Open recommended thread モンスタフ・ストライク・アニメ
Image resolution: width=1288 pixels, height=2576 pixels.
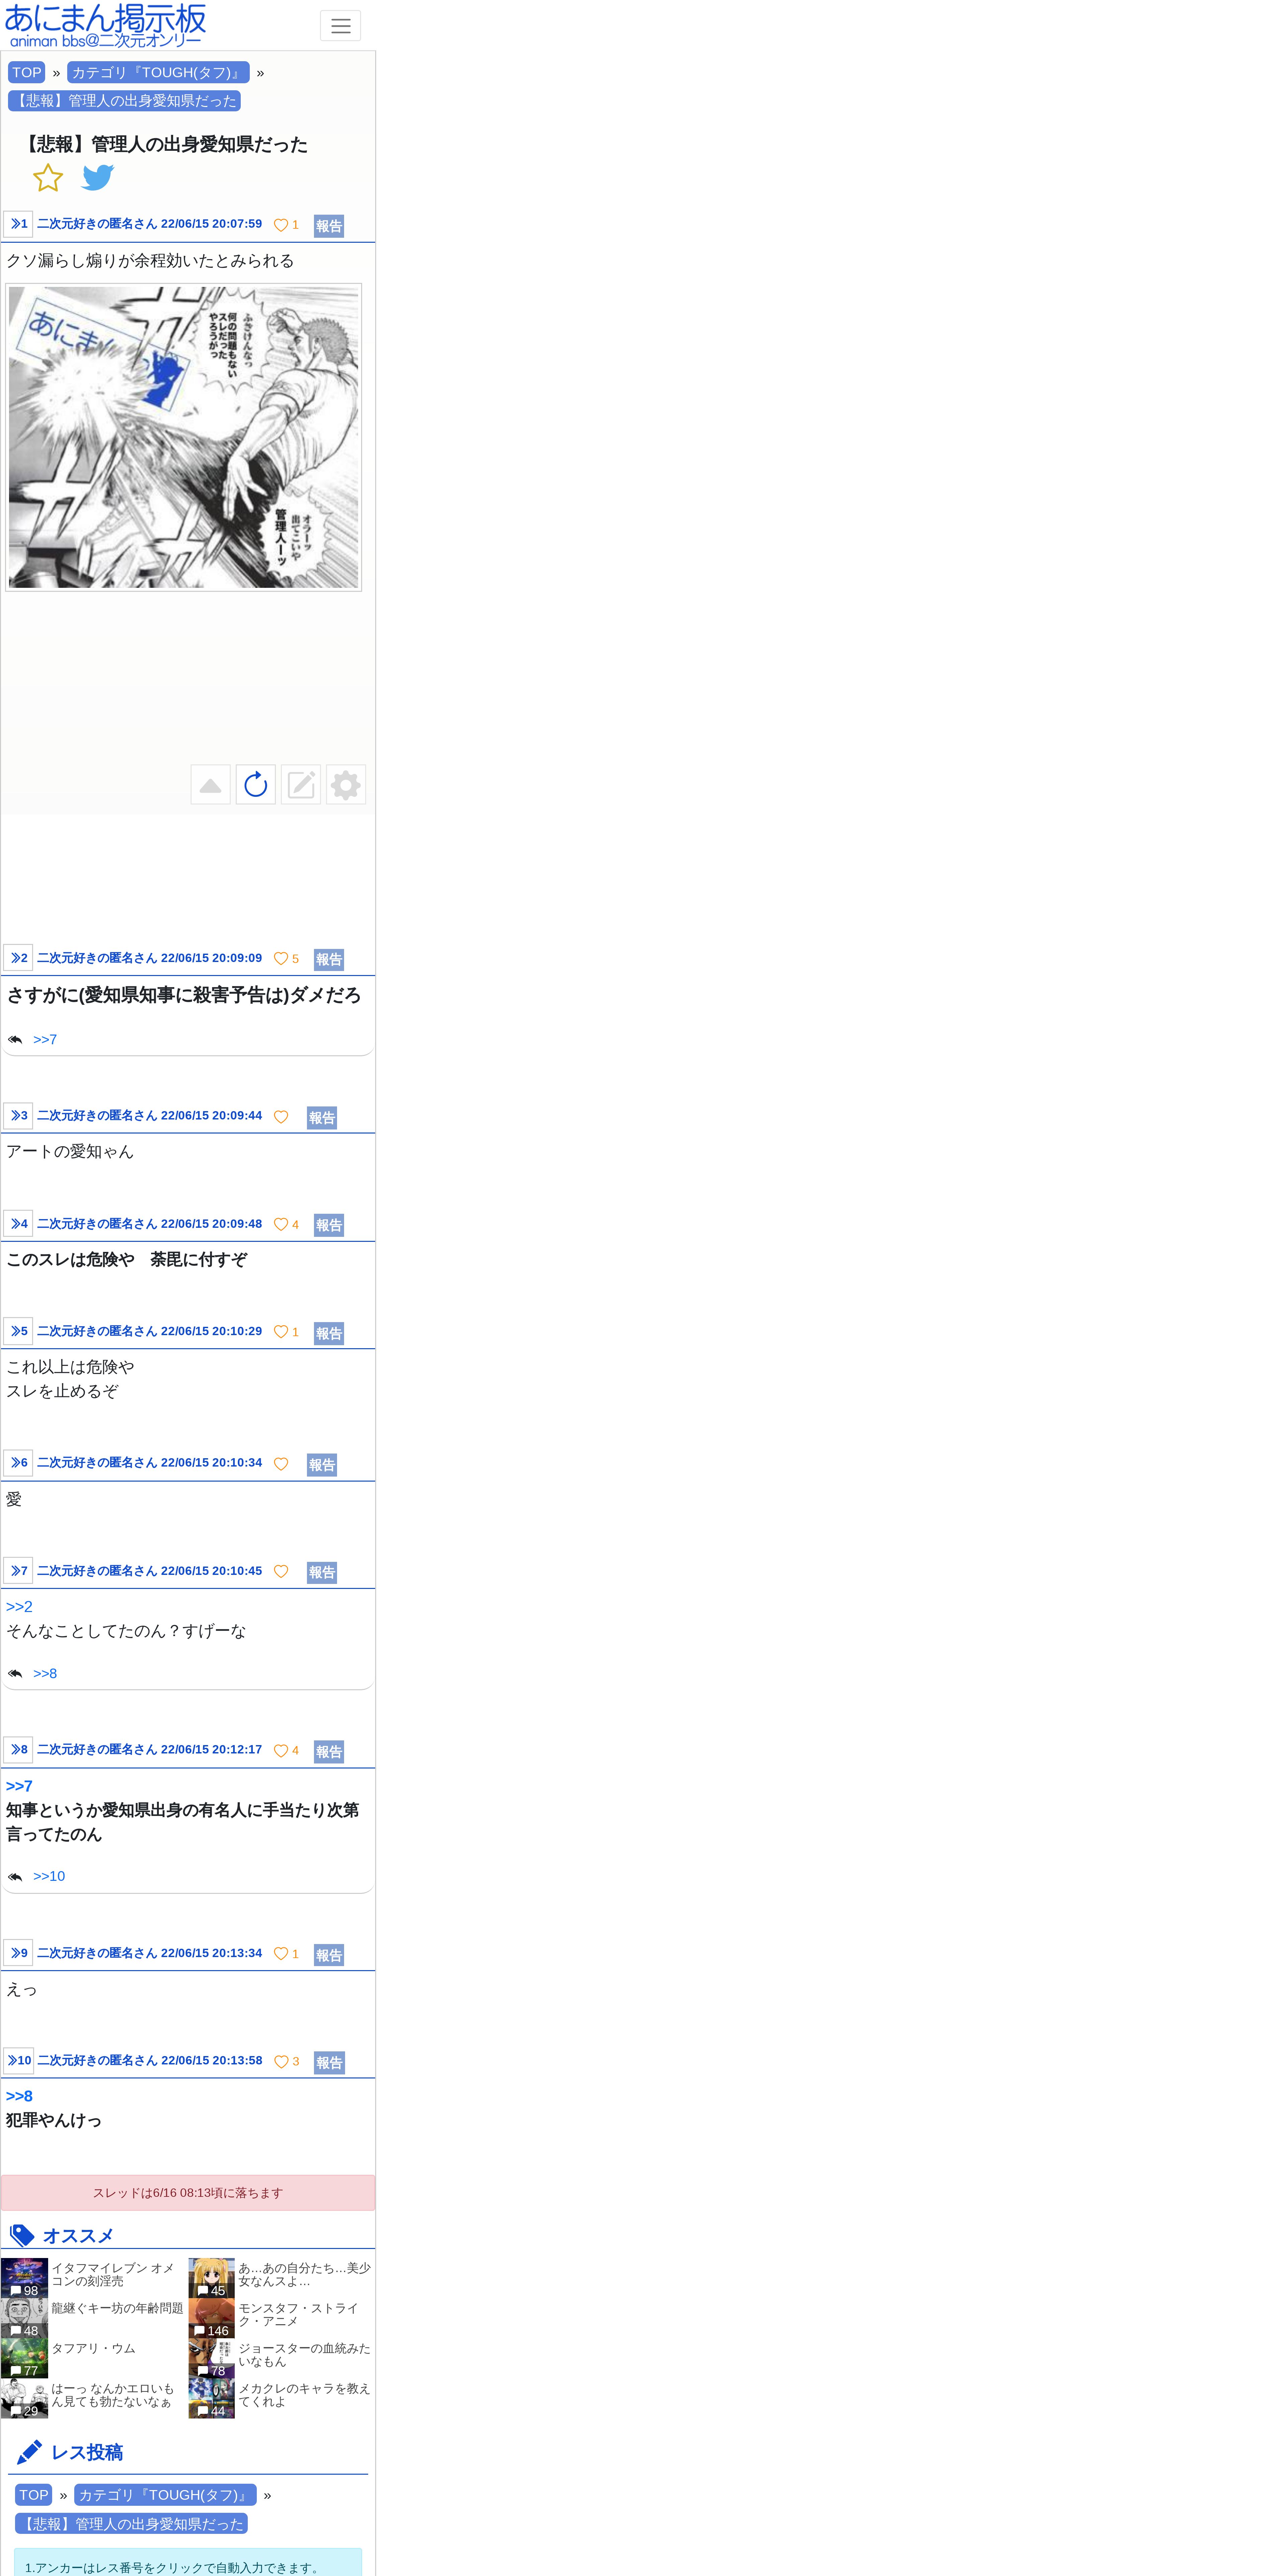[281, 2318]
